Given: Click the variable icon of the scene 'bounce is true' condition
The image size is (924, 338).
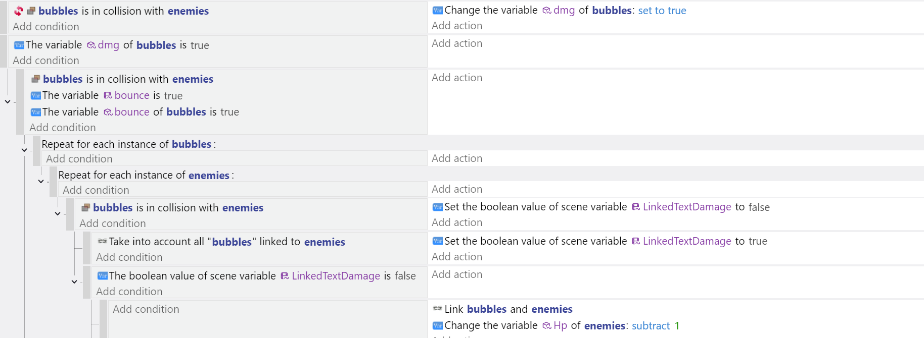Looking at the screenshot, I should [x=36, y=95].
